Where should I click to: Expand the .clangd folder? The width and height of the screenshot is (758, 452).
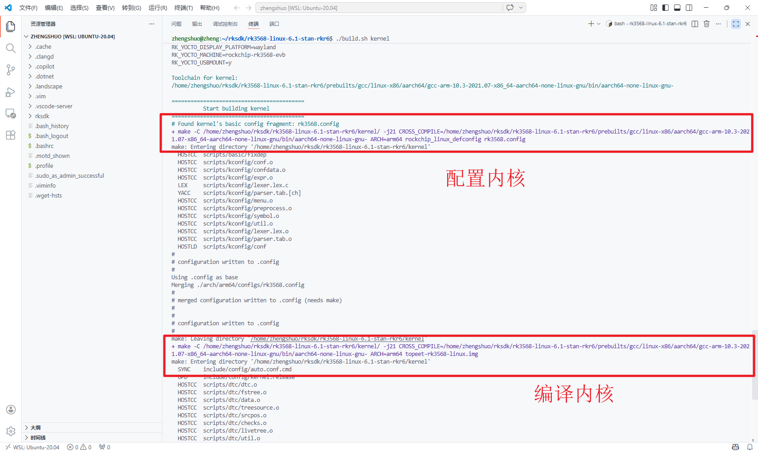click(92, 56)
